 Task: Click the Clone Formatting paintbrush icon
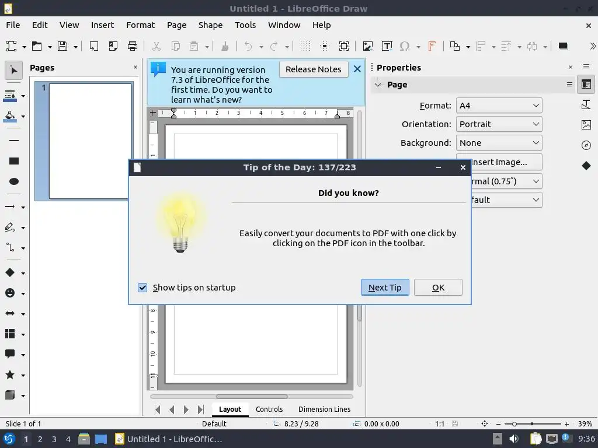225,46
